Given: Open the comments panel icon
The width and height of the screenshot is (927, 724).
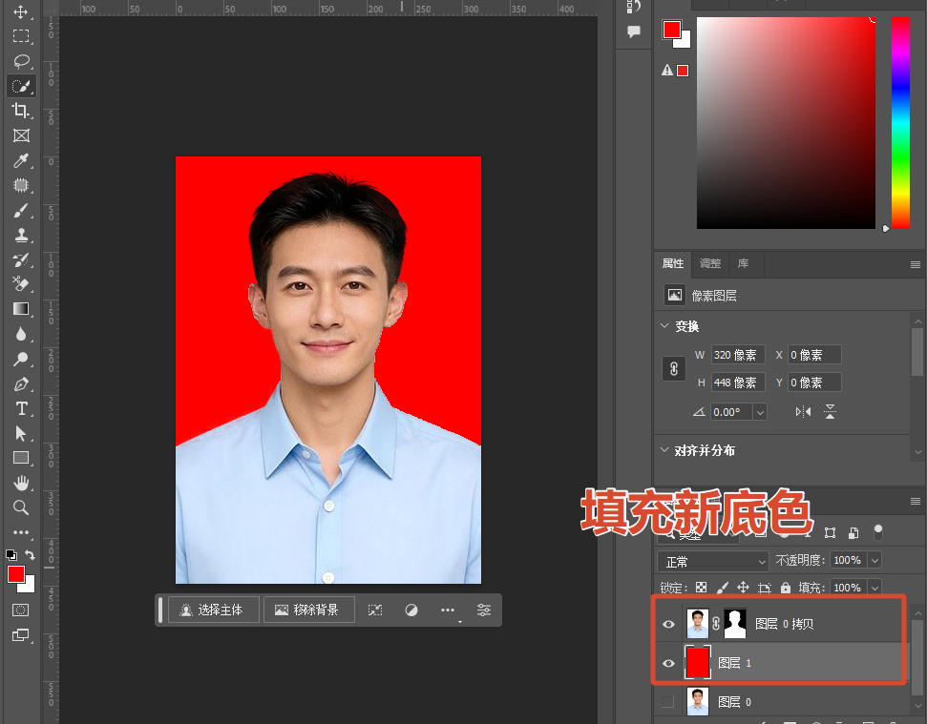Looking at the screenshot, I should pyautogui.click(x=634, y=31).
